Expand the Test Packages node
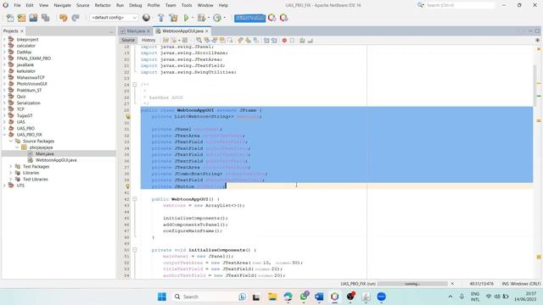543x305 pixels. (11, 166)
